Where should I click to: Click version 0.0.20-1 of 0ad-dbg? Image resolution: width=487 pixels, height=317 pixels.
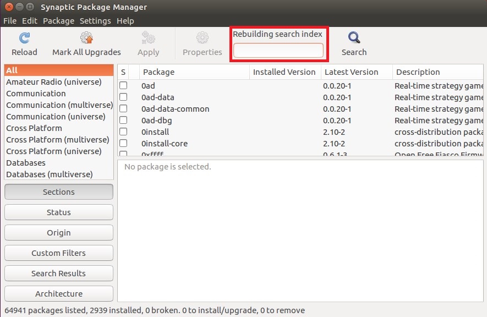[x=337, y=121]
